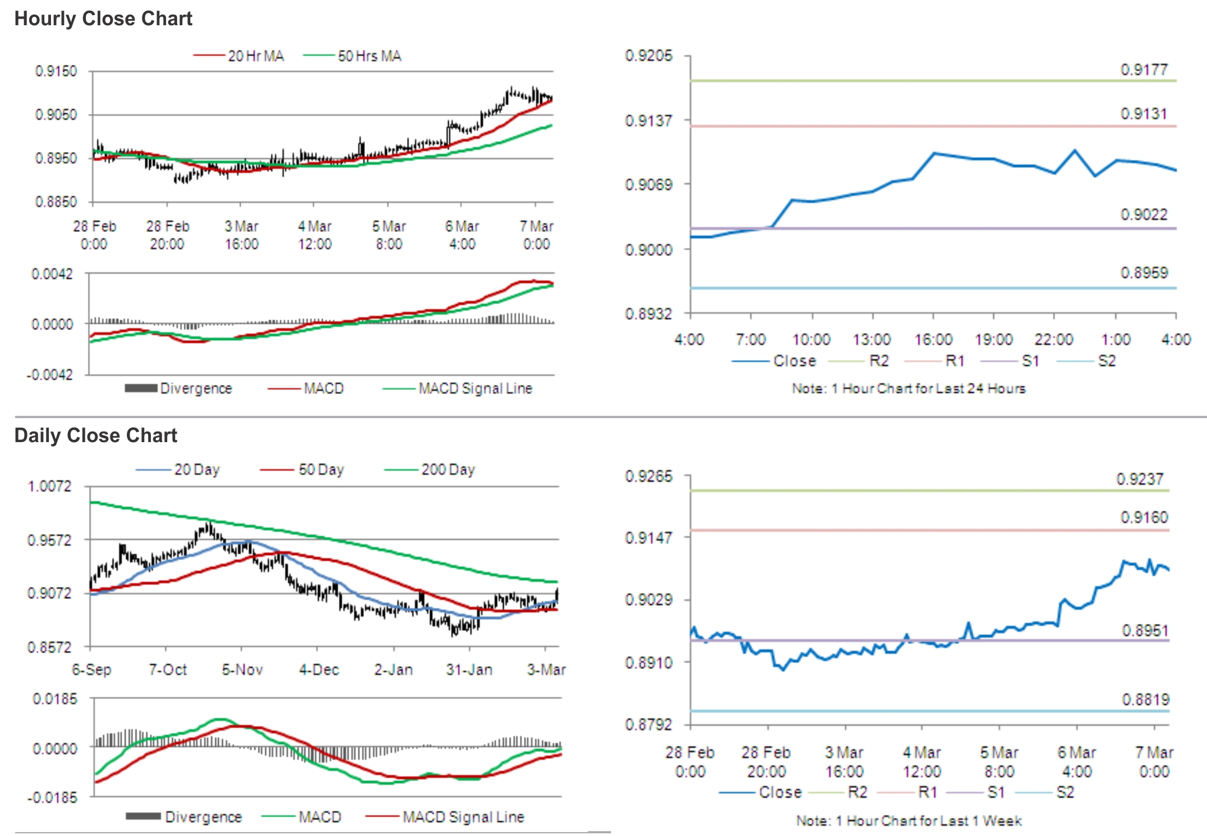Screen dimensions: 1207x836
Task: Click the 1.0072 axis label on daily chart
Action: 50,486
